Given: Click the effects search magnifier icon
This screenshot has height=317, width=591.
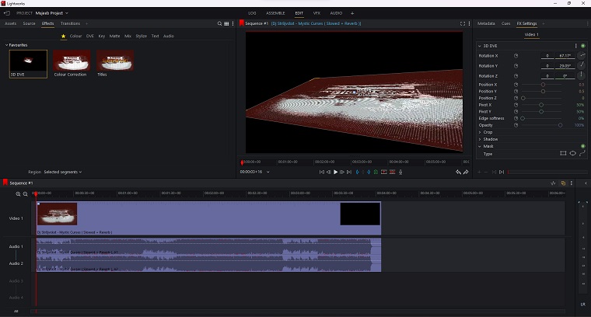Looking at the screenshot, I should (x=219, y=24).
